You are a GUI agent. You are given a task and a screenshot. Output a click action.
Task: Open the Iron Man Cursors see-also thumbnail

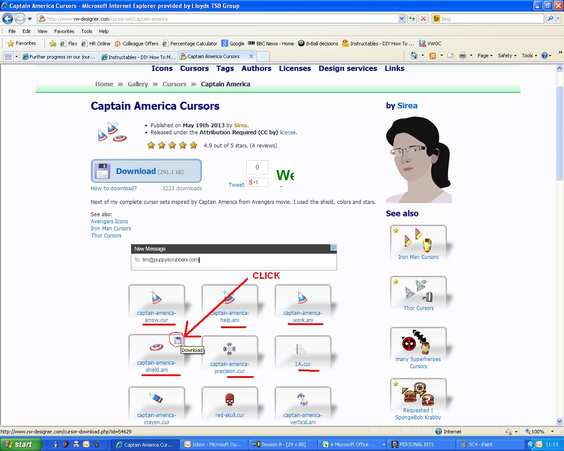(x=419, y=243)
